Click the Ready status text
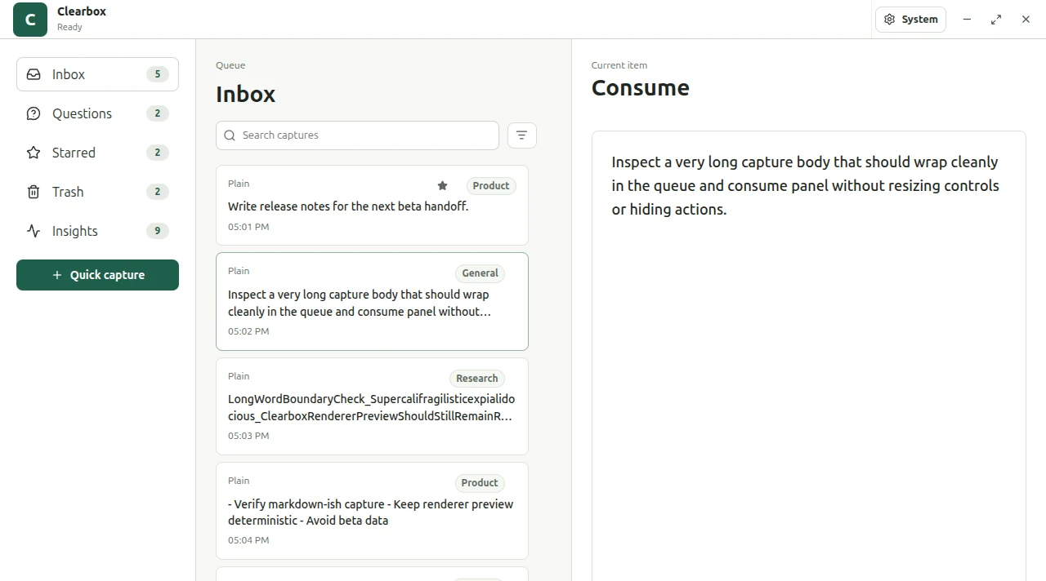 point(69,27)
